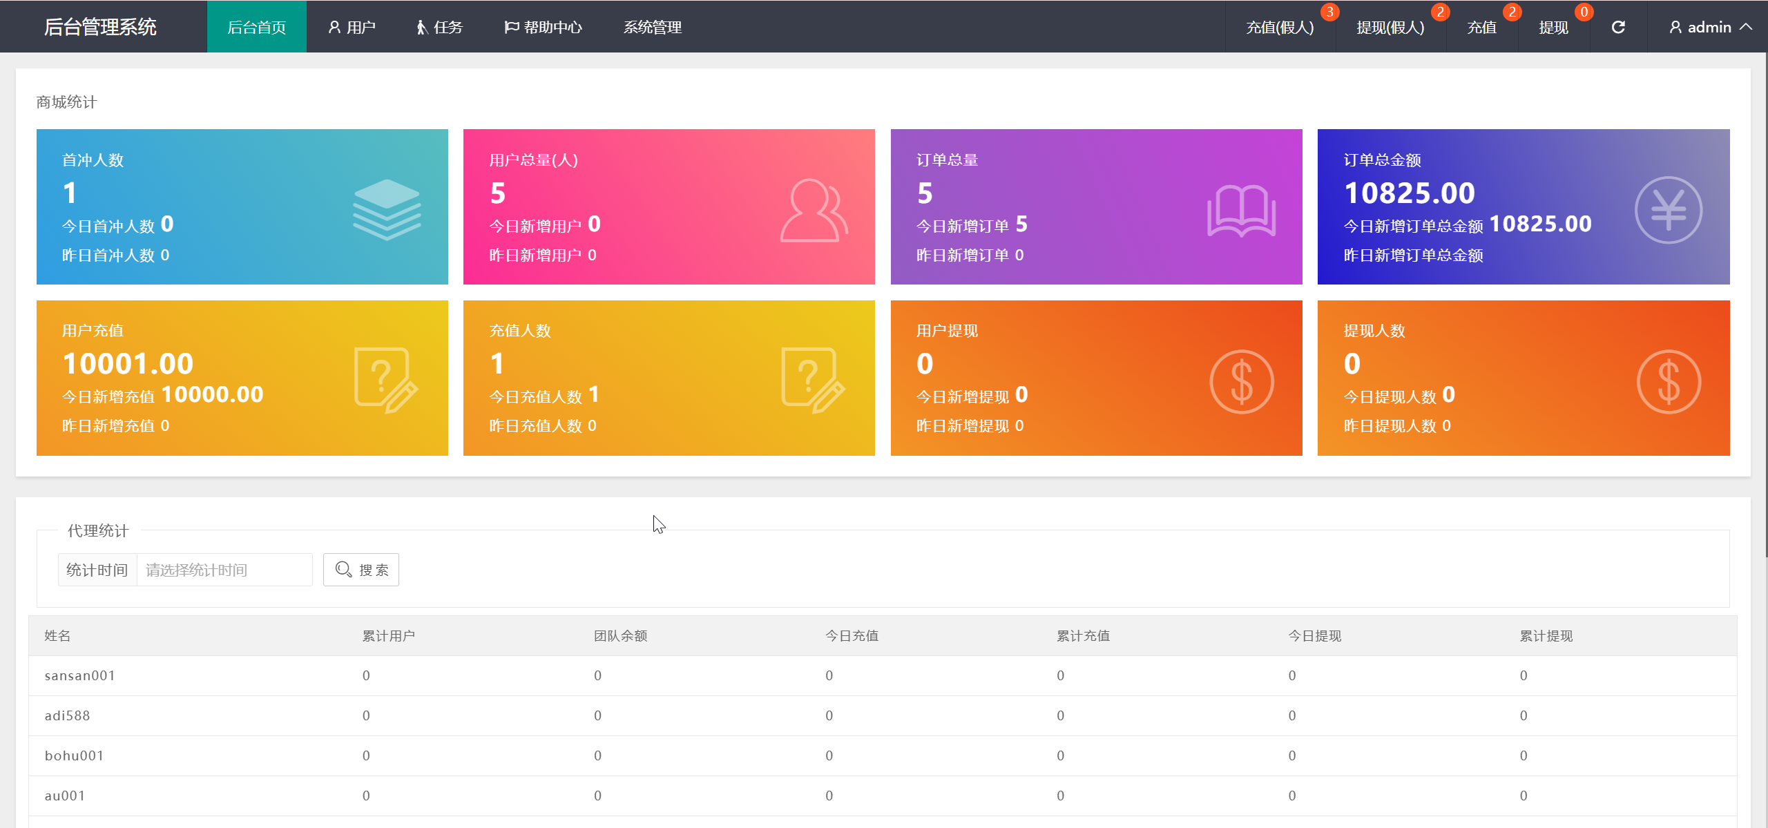Open the 用户 menu
1768x828 pixels.
click(352, 27)
